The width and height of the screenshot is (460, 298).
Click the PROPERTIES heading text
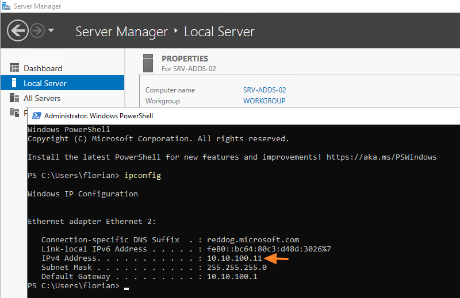[185, 59]
